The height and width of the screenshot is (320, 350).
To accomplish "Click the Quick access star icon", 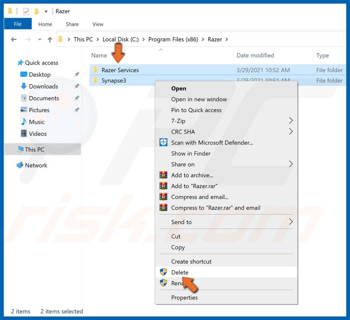I will pyautogui.click(x=20, y=63).
